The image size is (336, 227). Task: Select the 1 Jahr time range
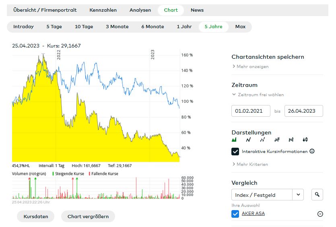point(184,27)
